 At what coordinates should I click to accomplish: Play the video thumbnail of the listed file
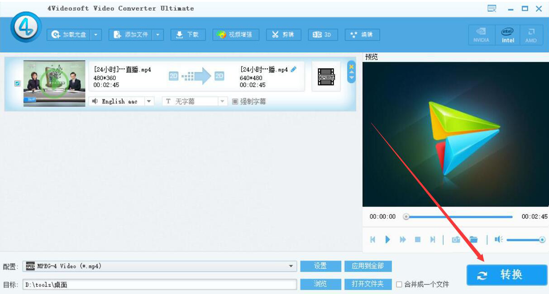(x=54, y=84)
